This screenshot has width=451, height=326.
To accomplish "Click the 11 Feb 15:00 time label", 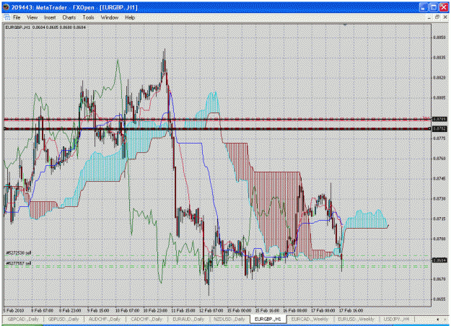I will (x=183, y=311).
